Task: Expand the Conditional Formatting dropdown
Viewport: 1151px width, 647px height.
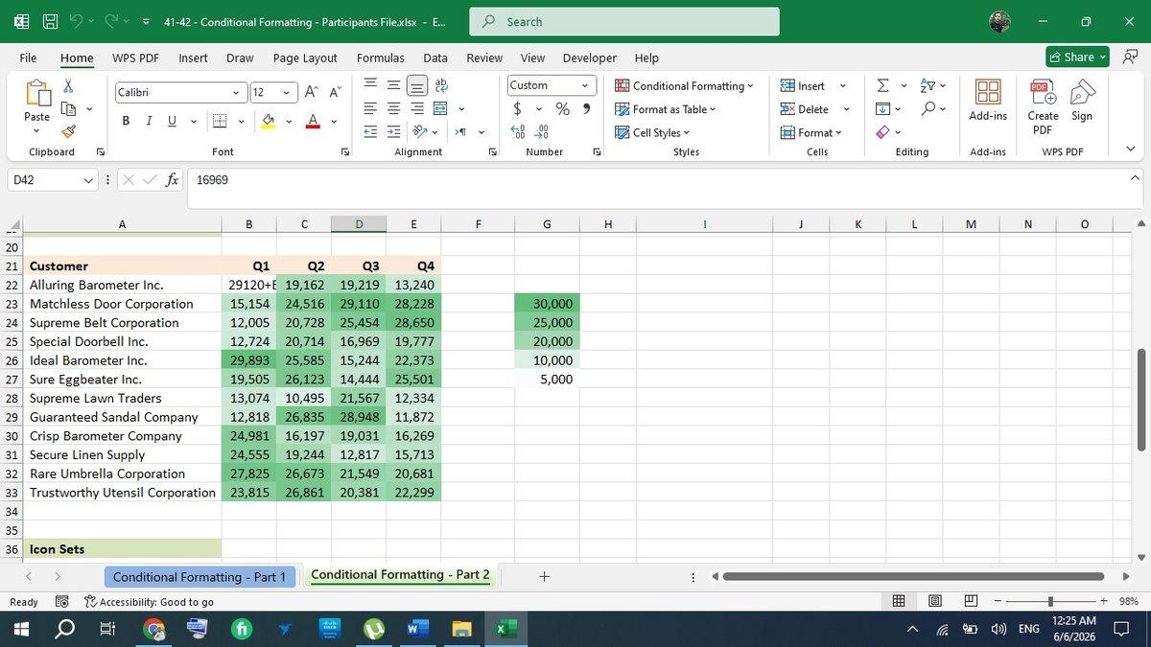Action: pyautogui.click(x=684, y=86)
